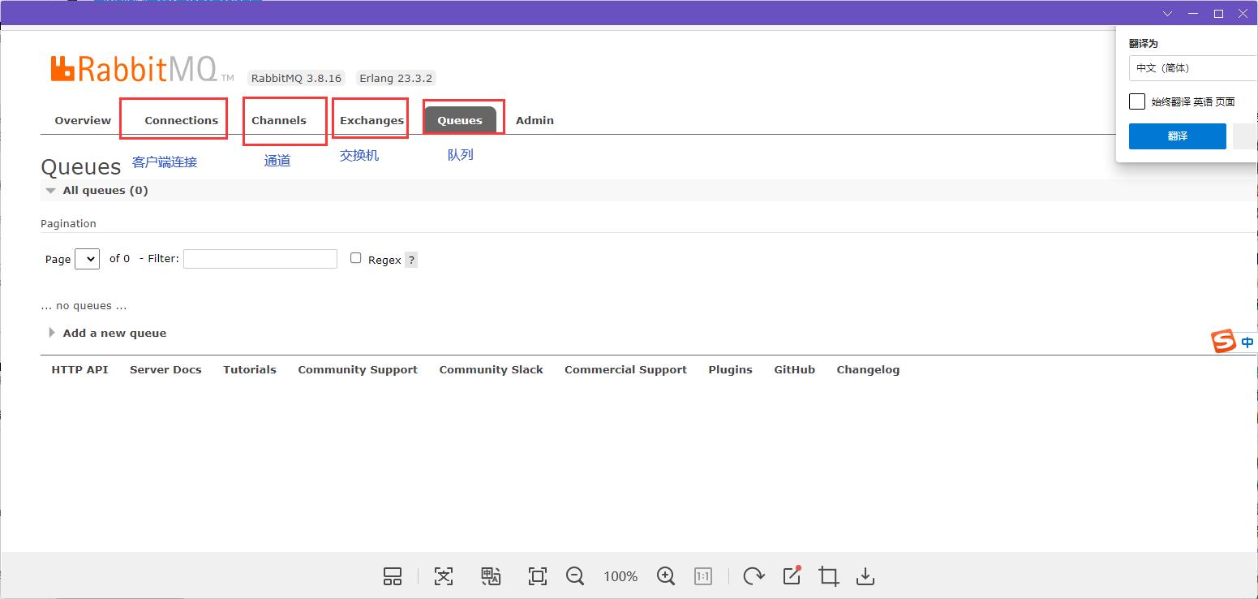Open the Plugins link
This screenshot has width=1258, height=599.
point(730,369)
